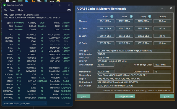Click the L1 Cache Read value 7891.1 GB/s
The height and width of the screenshot is (109, 177).
[x=105, y=29]
